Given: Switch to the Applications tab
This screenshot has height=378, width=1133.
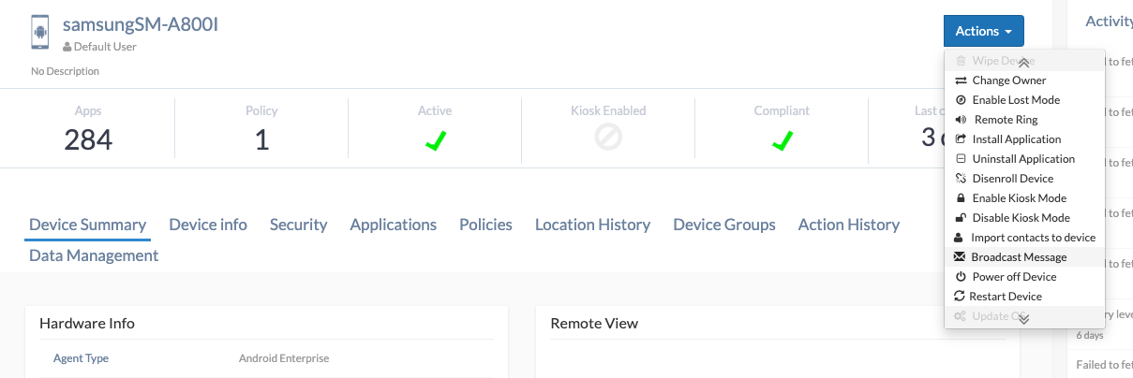Looking at the screenshot, I should (x=393, y=225).
